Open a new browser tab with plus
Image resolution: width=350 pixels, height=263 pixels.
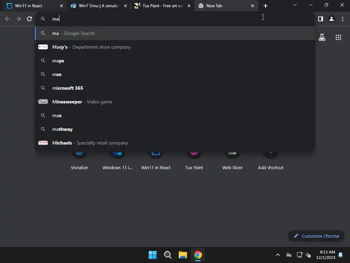tap(265, 6)
